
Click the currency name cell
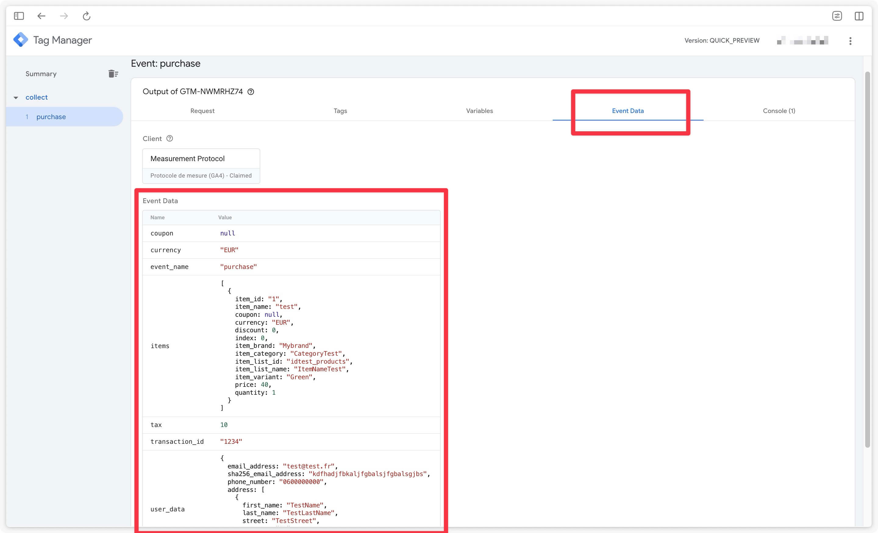tap(166, 250)
